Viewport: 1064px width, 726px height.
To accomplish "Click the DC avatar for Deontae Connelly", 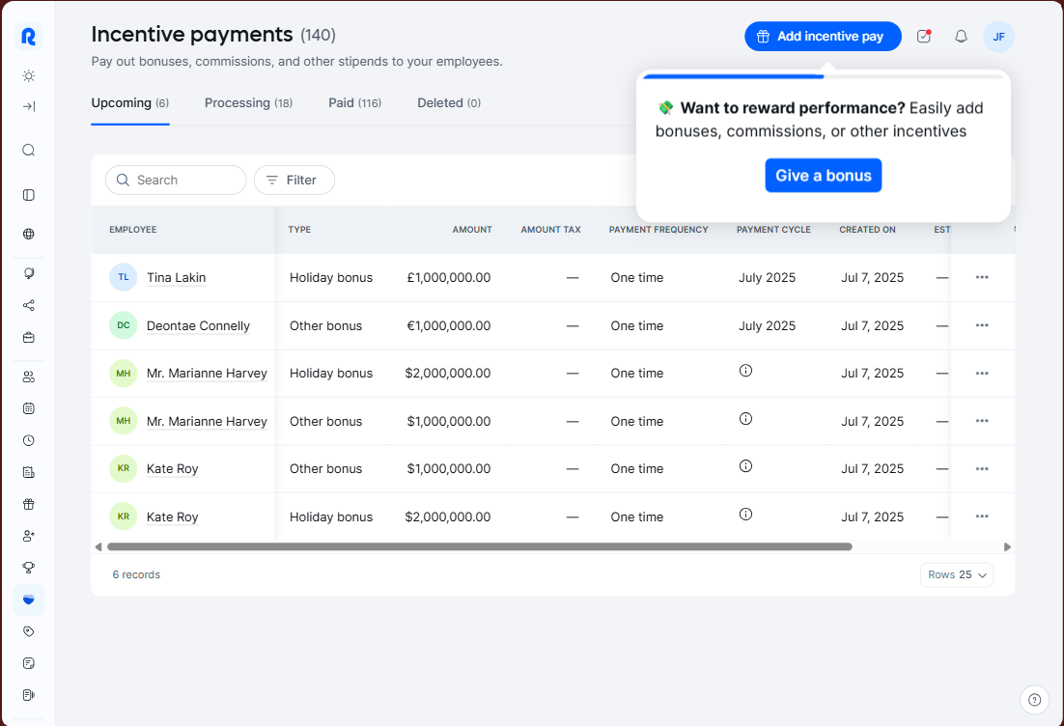I will (x=124, y=325).
